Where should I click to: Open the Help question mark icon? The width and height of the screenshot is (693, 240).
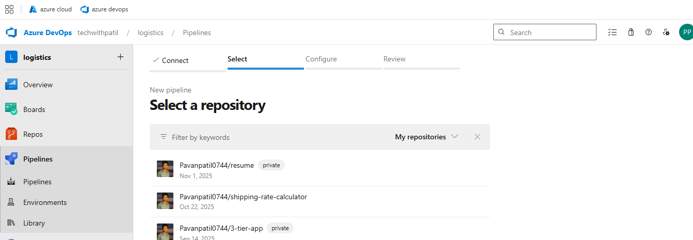tap(649, 32)
